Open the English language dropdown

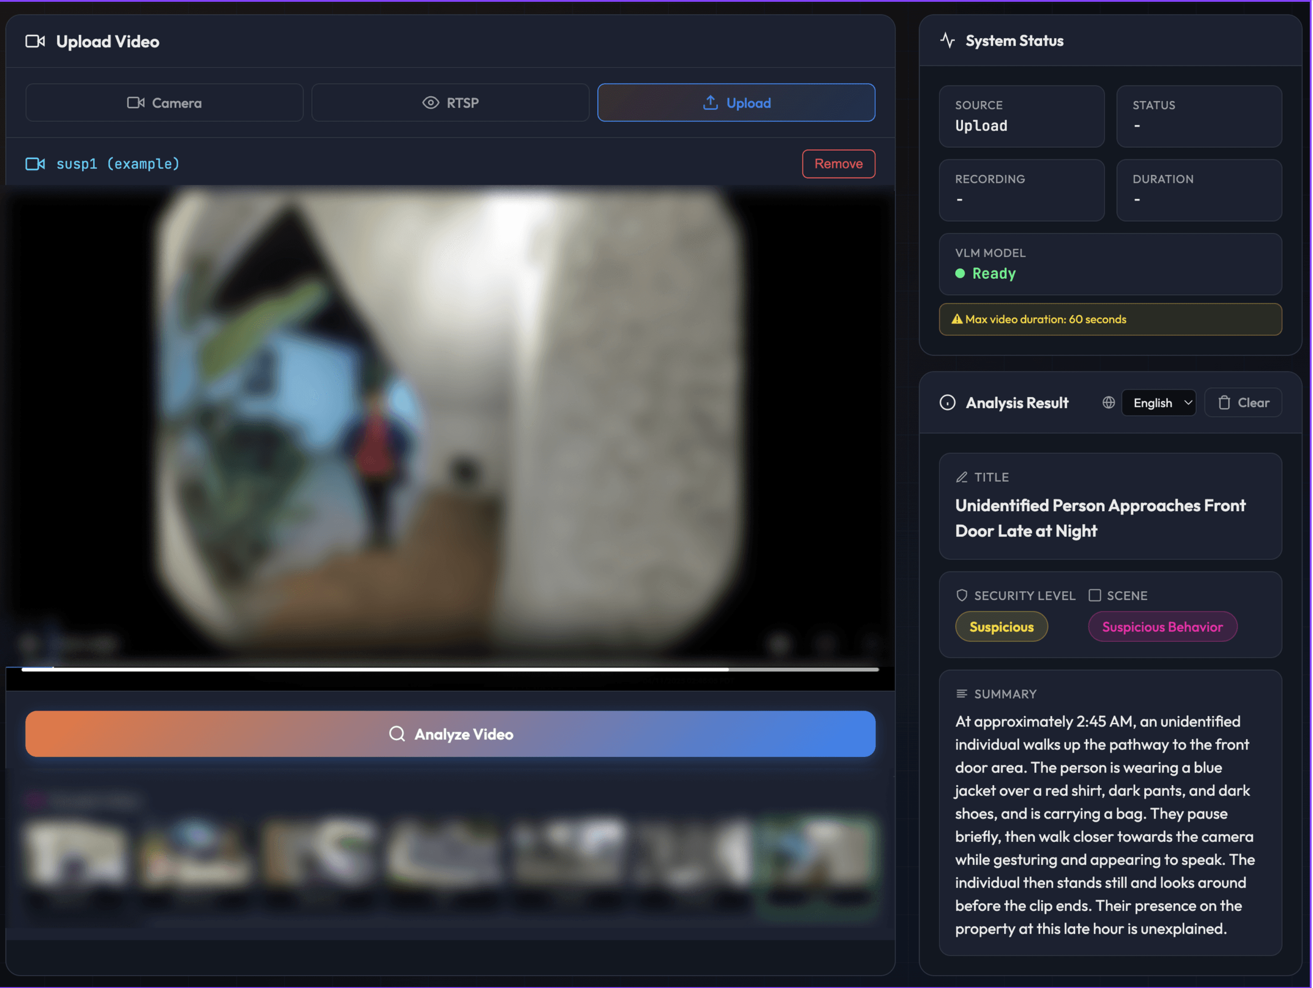(1159, 402)
